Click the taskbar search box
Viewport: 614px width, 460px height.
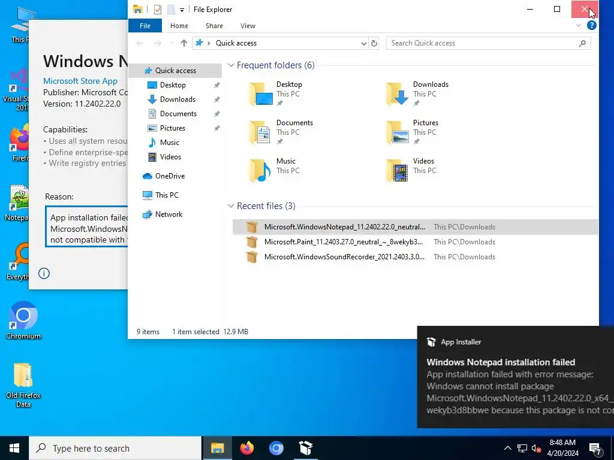115,448
